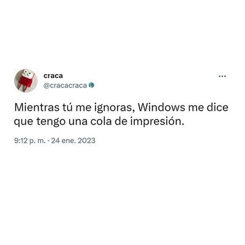Click the word "ignoras," in the tweet

114,108
